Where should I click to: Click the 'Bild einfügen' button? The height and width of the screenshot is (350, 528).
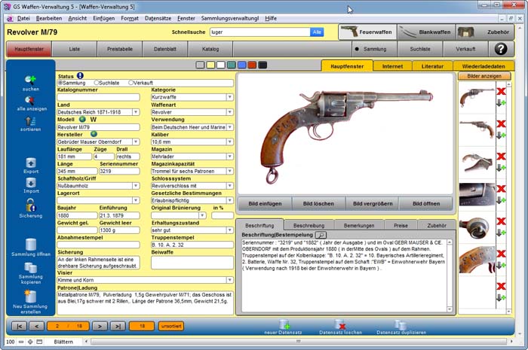[x=265, y=204]
